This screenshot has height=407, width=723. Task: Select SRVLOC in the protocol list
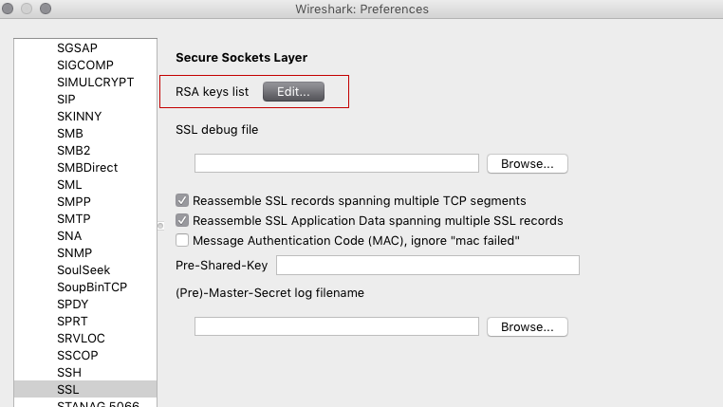81,338
